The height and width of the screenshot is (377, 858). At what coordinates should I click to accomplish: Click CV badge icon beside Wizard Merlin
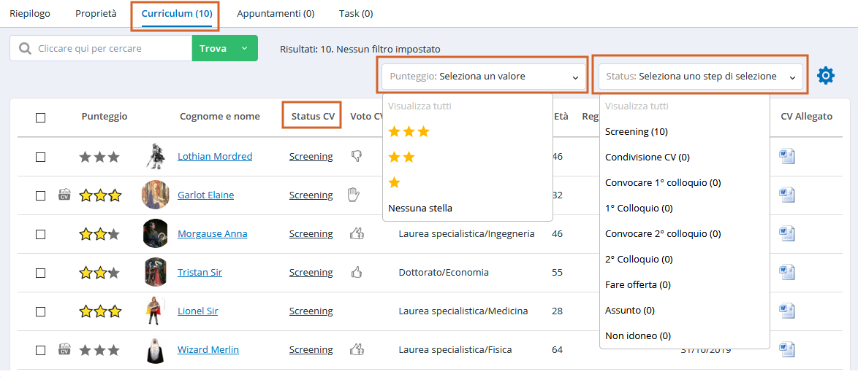click(x=64, y=349)
